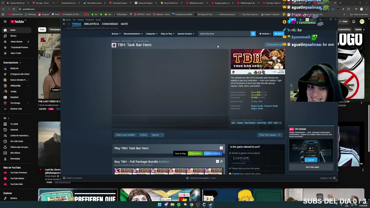Viewport: 370px width, 208px height.
Task: Open the Ignore options dropdown arrow
Action: click(x=162, y=135)
